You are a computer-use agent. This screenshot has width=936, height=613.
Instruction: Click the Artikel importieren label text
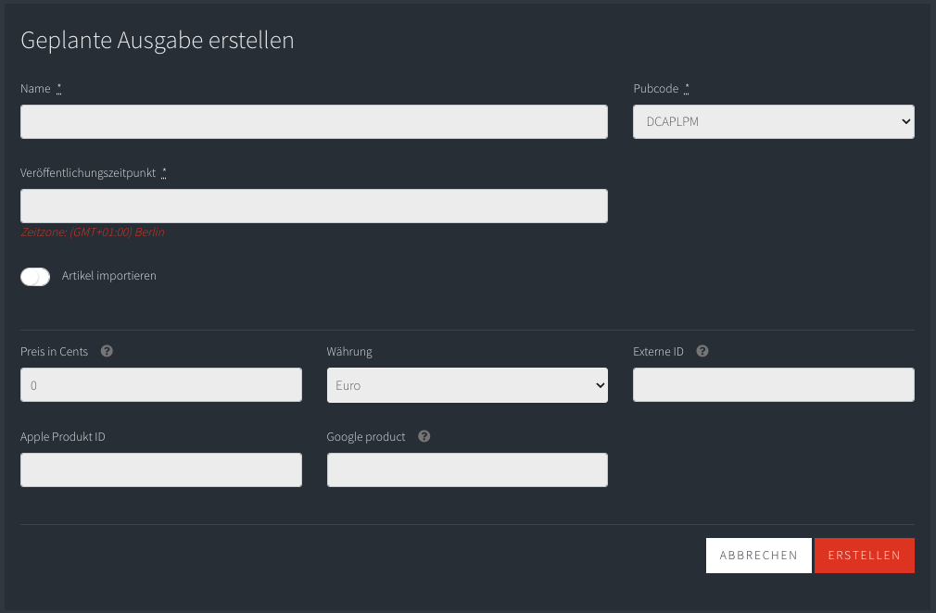point(108,276)
